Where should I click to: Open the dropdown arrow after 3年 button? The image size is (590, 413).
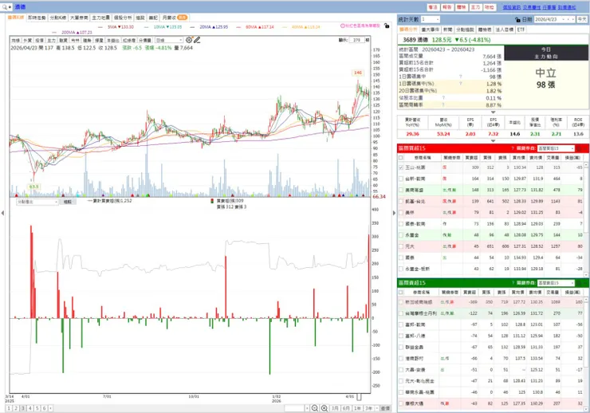pyautogui.click(x=376, y=408)
